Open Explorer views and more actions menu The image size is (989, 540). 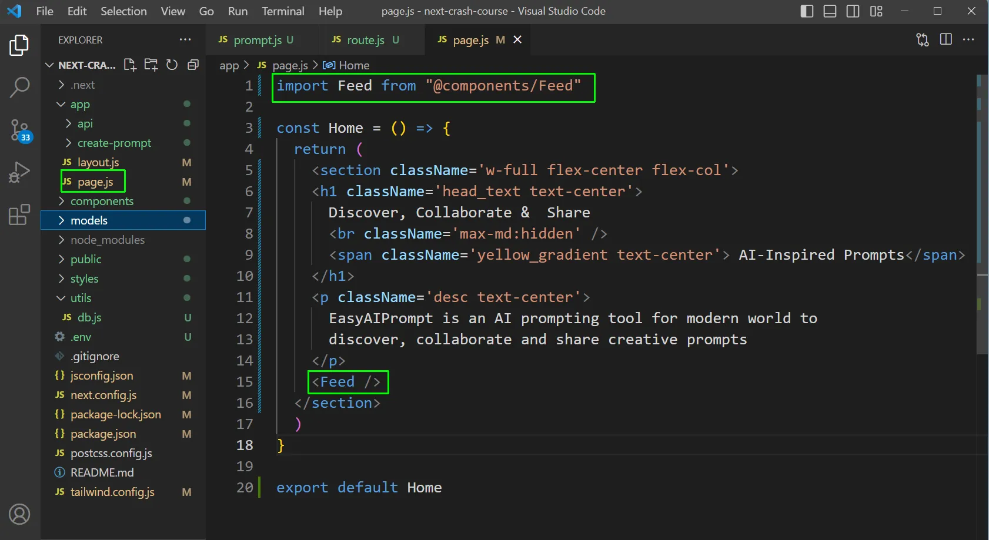(x=185, y=39)
